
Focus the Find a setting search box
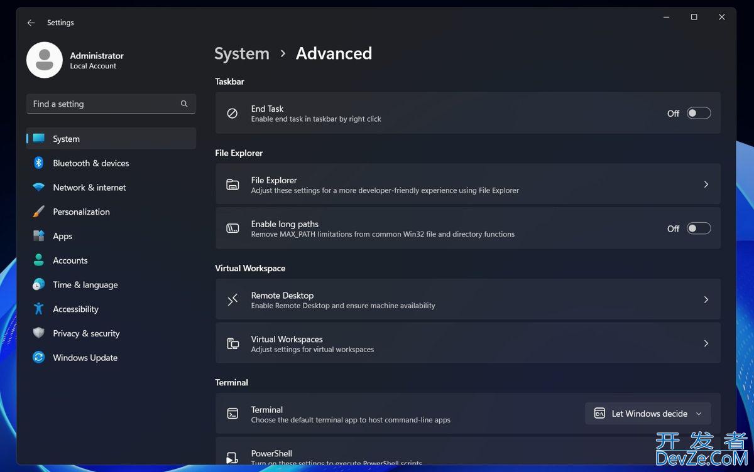click(x=104, y=104)
